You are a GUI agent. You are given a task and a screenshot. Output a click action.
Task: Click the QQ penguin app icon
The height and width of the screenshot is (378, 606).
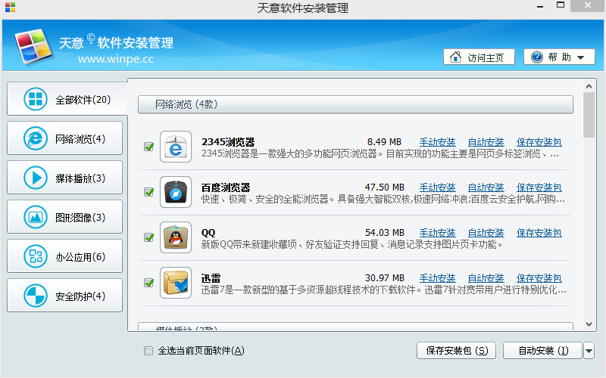click(x=176, y=237)
